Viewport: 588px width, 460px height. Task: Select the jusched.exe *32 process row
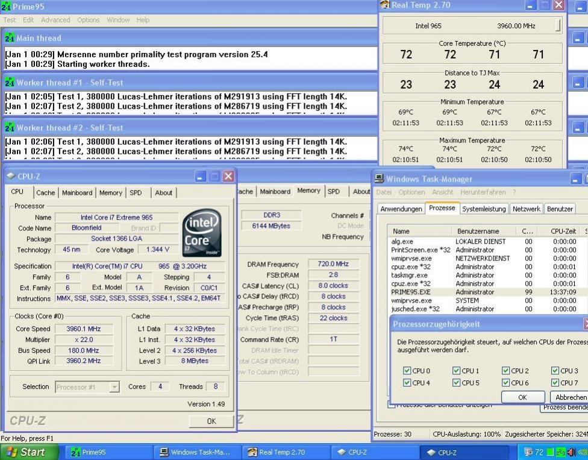point(487,309)
